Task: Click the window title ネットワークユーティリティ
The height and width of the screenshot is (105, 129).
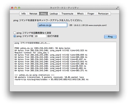Action: point(64,8)
